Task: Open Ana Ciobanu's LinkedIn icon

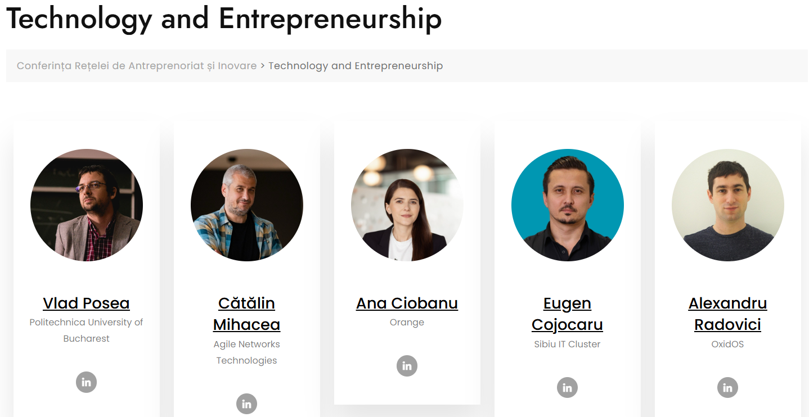Action: click(407, 366)
